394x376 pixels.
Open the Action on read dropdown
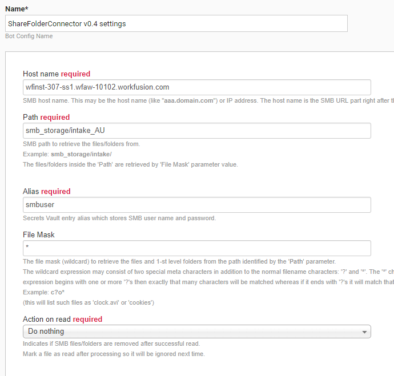click(x=197, y=331)
